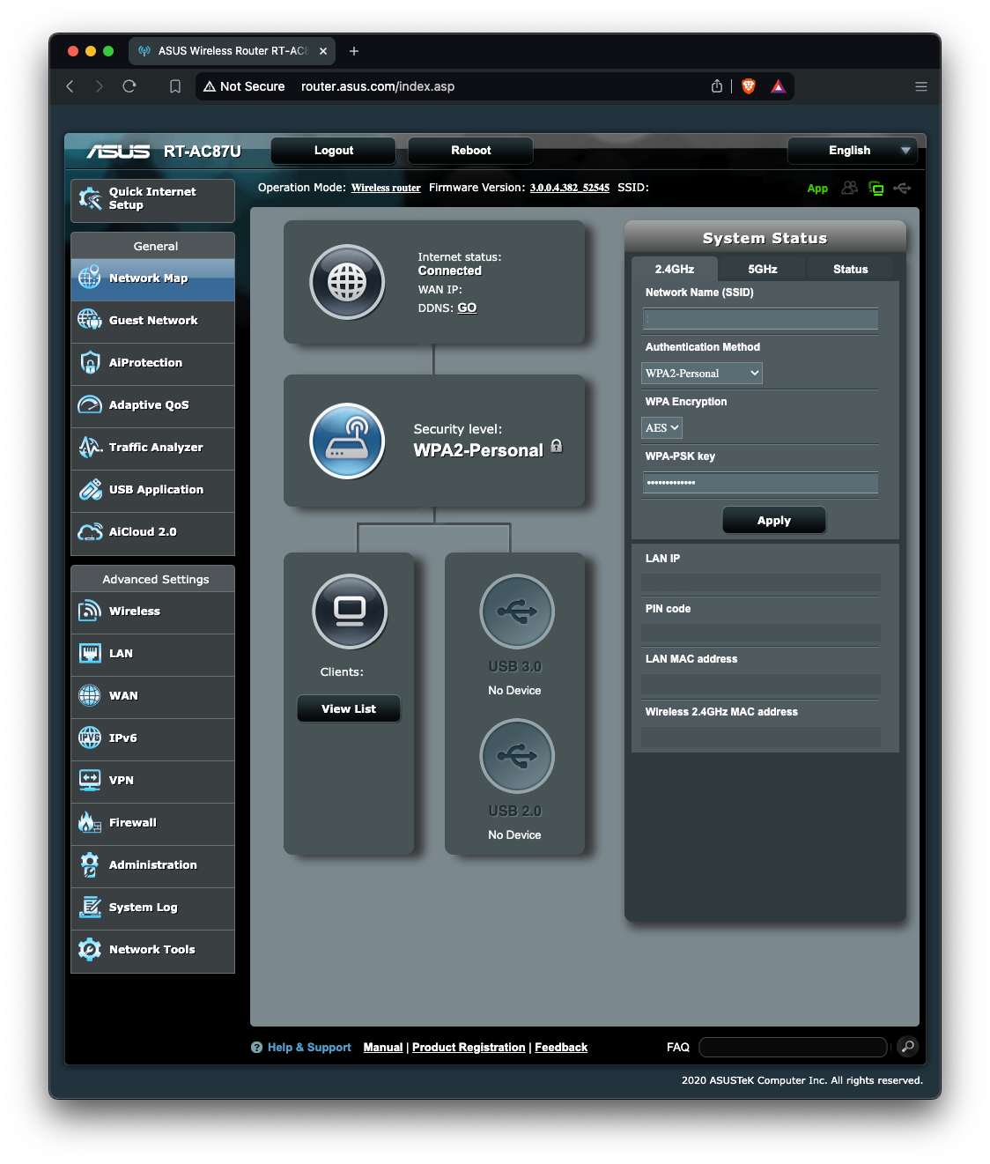This screenshot has height=1164, width=990.
Task: Open System Log page
Action: pyautogui.click(x=152, y=908)
